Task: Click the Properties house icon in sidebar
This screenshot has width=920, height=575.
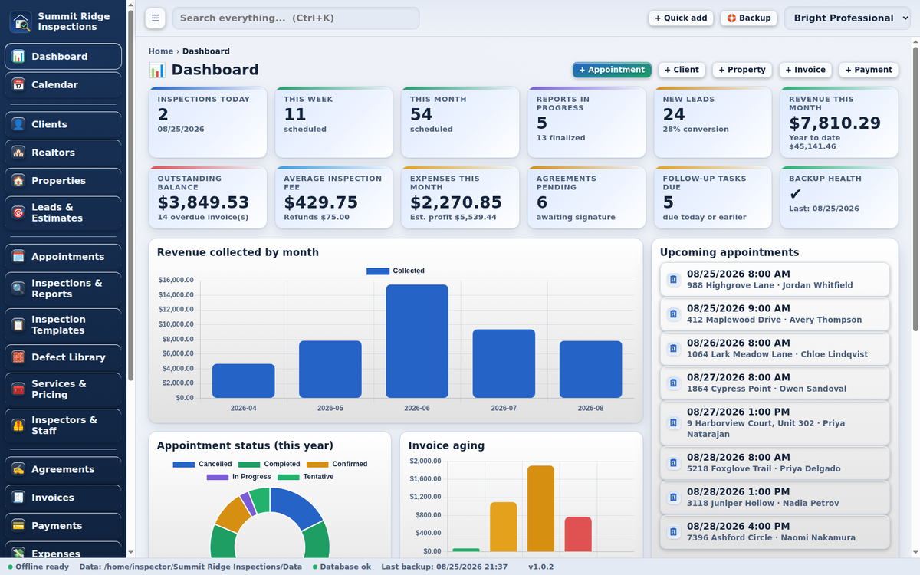Action: 18,181
